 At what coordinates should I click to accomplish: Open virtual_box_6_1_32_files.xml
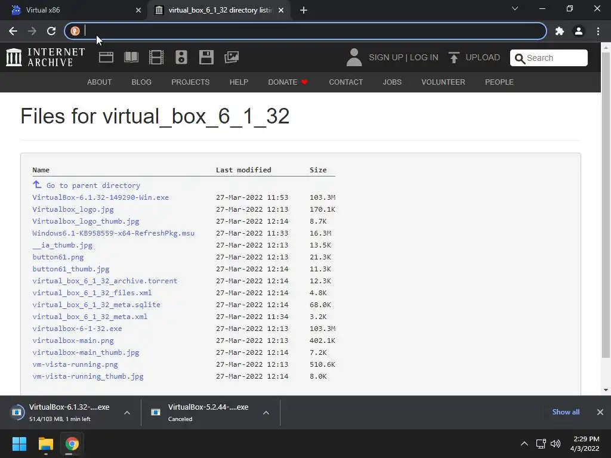[x=92, y=293]
